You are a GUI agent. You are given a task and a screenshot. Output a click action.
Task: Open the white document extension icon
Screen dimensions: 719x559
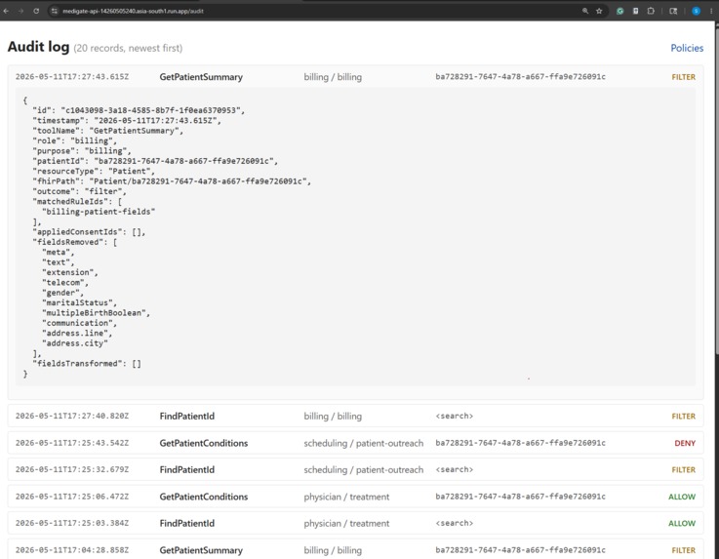click(x=635, y=11)
